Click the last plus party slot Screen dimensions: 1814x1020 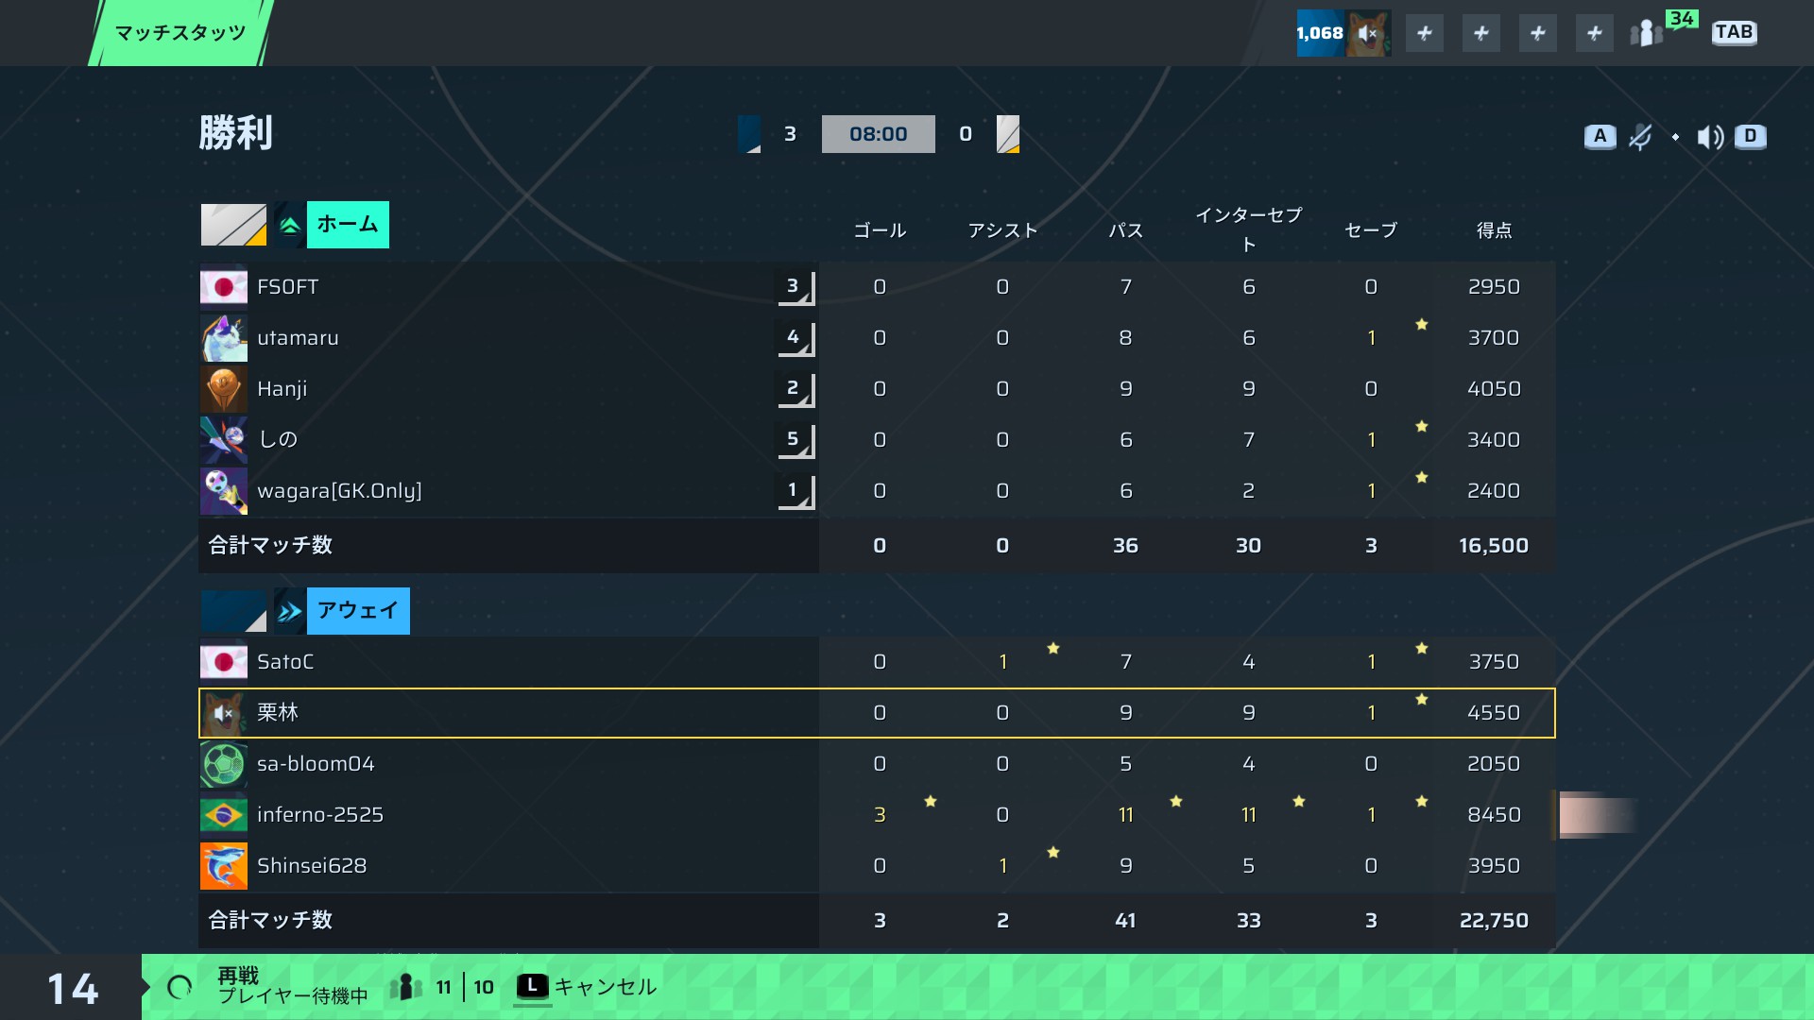[x=1595, y=34]
